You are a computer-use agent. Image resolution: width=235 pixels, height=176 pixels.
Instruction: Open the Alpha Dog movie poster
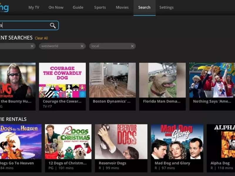(x=221, y=142)
